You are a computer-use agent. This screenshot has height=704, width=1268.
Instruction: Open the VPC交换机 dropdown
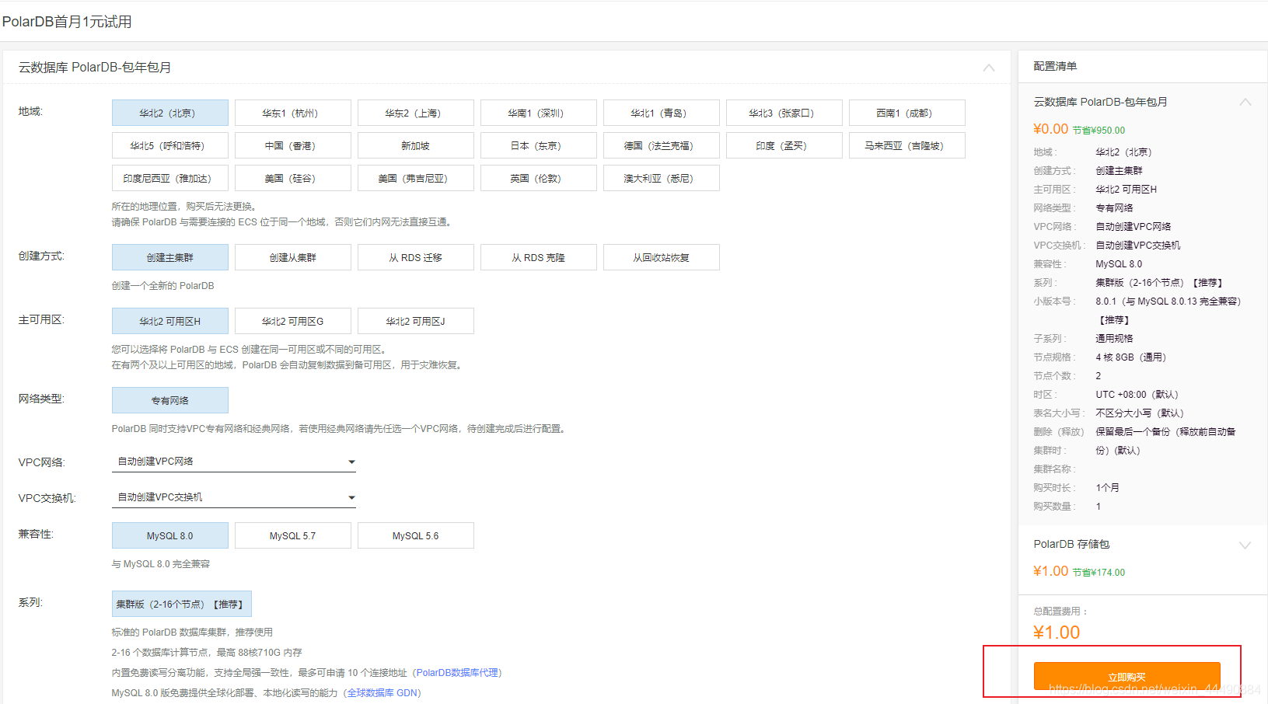coord(234,497)
